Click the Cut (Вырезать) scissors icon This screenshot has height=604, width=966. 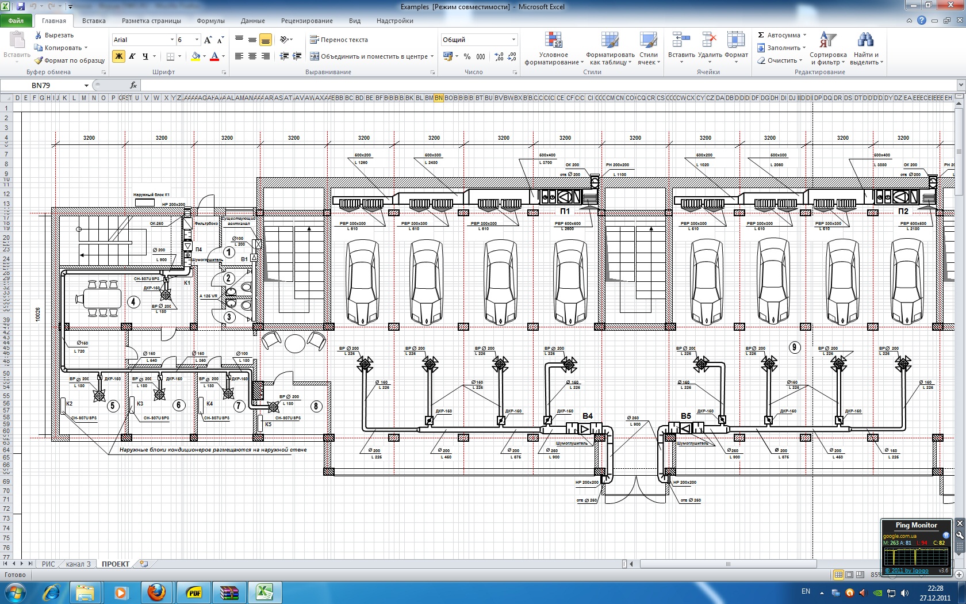click(39, 35)
